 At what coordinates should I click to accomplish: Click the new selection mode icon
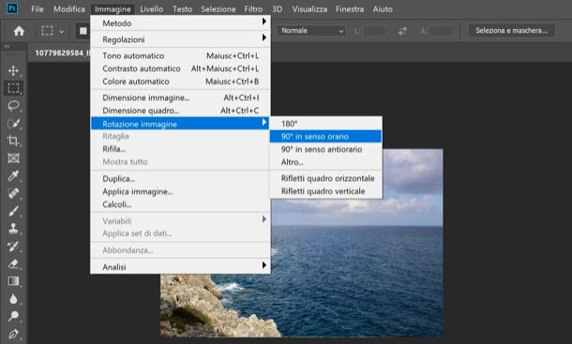tap(83, 31)
